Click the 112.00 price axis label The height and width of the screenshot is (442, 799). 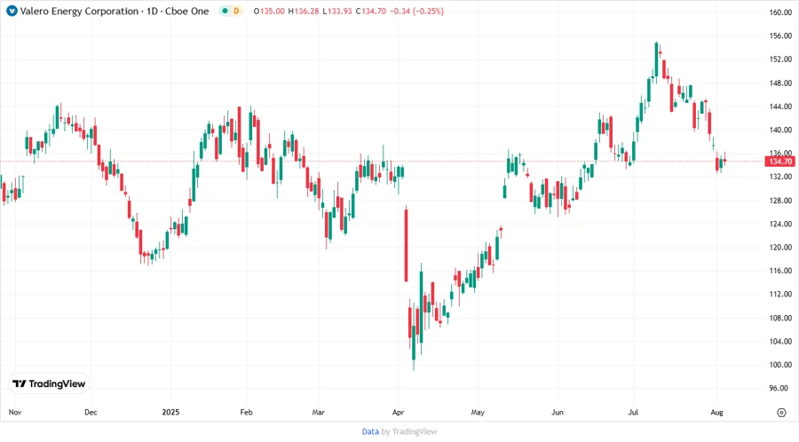780,295
